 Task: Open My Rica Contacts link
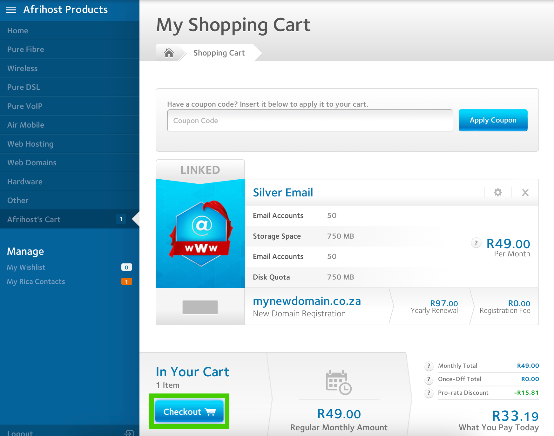(36, 281)
